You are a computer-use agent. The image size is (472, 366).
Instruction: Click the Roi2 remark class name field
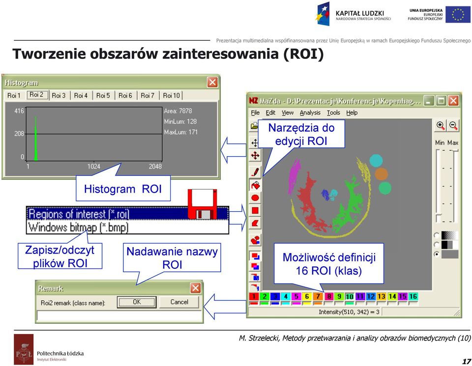coord(119,316)
